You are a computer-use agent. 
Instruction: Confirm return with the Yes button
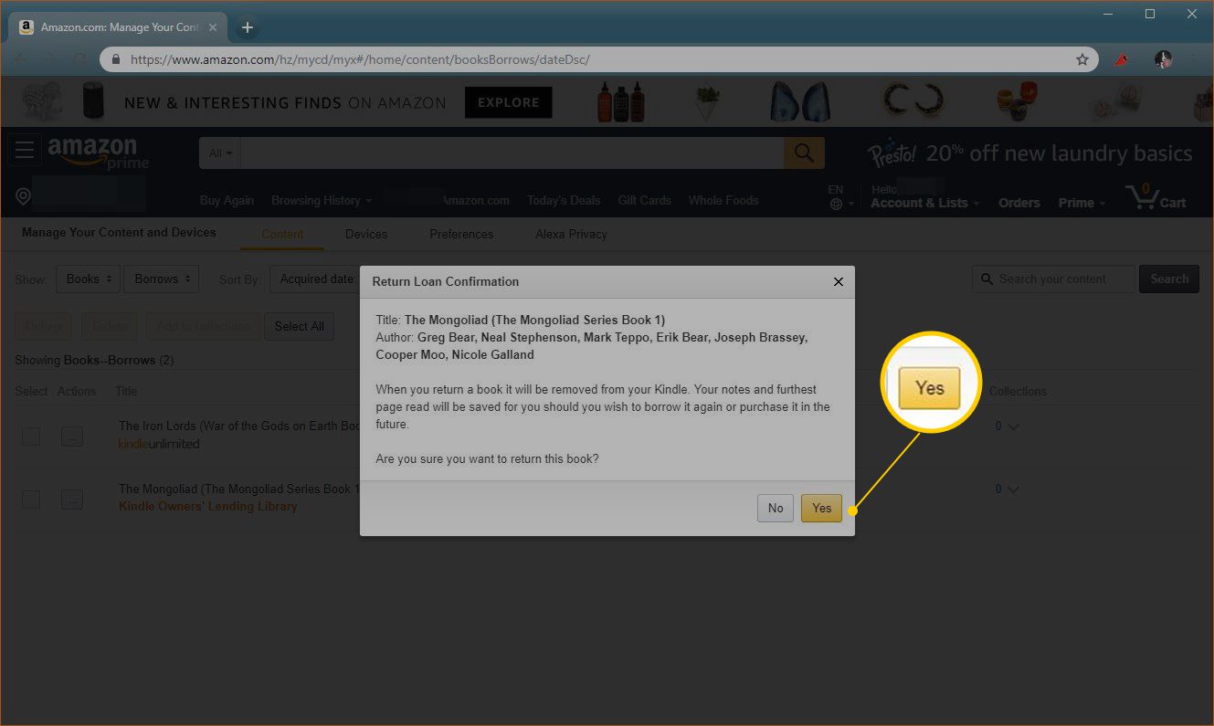pyautogui.click(x=821, y=509)
